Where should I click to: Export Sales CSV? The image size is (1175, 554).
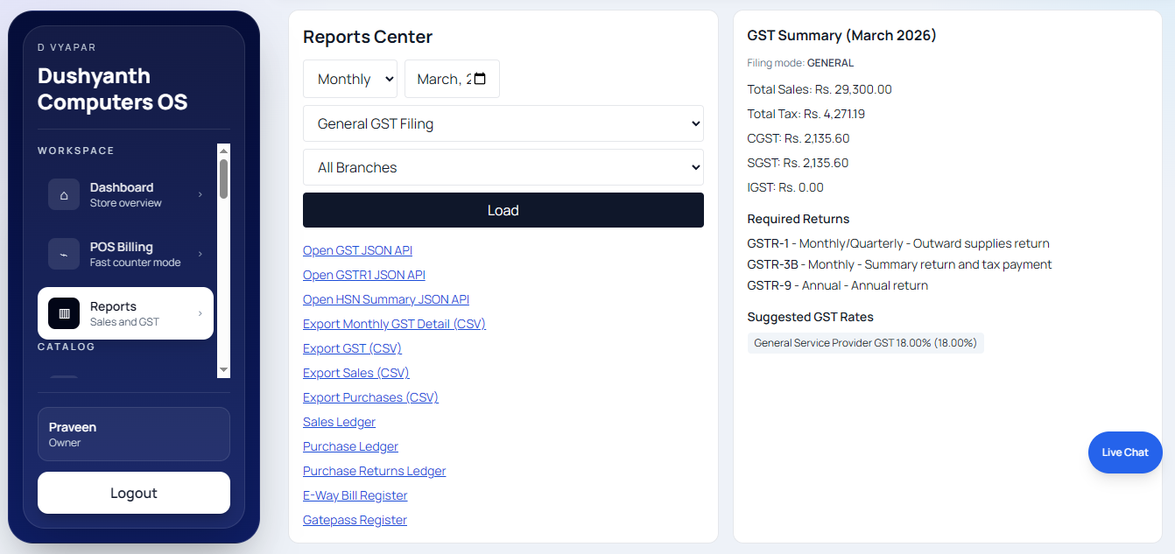(x=355, y=372)
